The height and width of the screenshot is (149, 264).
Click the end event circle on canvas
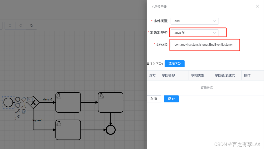click(x=110, y=130)
